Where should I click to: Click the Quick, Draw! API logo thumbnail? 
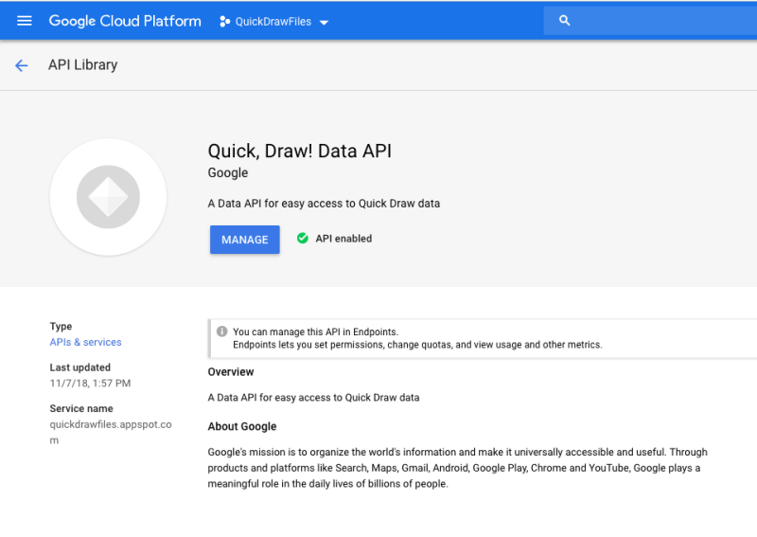(x=108, y=197)
